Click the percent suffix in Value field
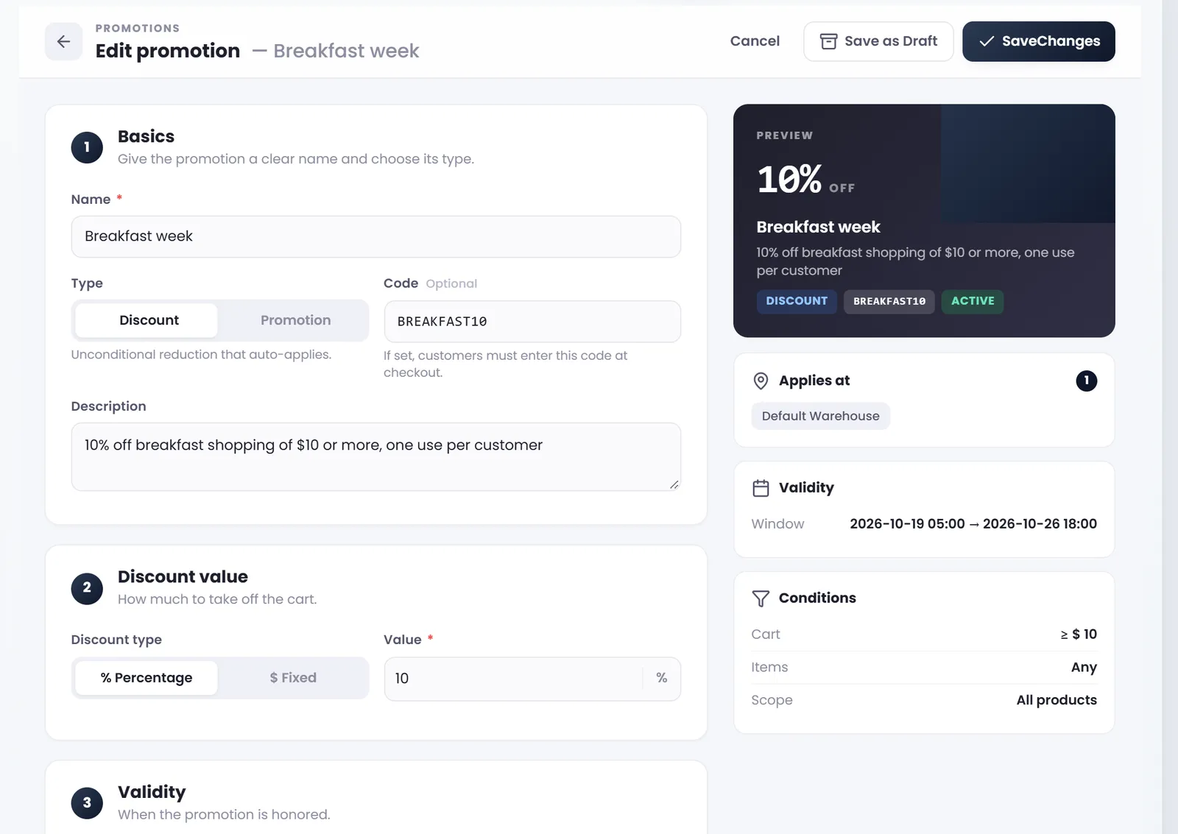This screenshot has height=834, width=1178. [x=662, y=678]
